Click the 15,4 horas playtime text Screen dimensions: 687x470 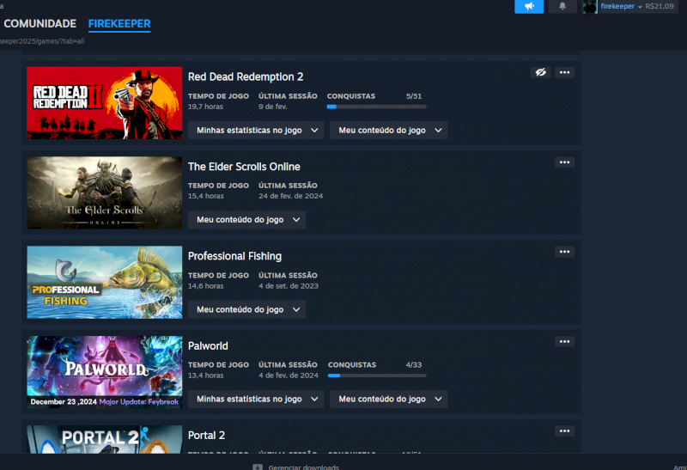pyautogui.click(x=205, y=196)
